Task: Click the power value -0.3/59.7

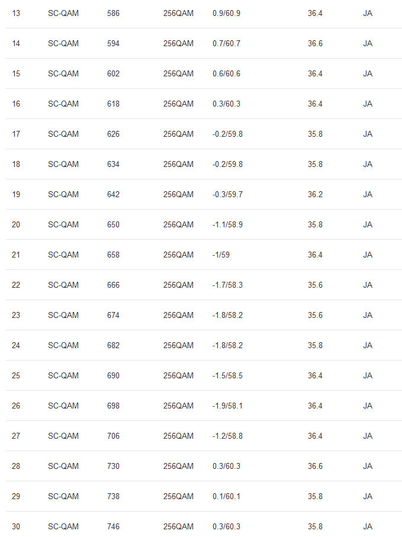Action: (x=227, y=194)
